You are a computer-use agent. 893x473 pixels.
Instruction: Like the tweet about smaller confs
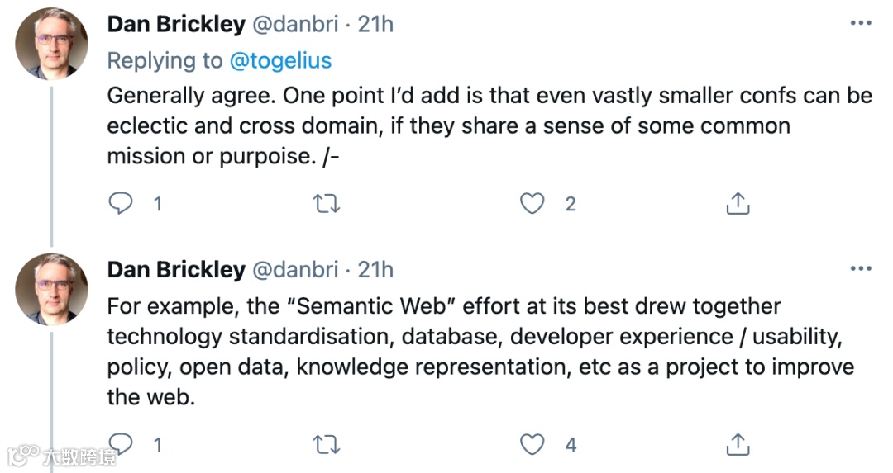532,203
